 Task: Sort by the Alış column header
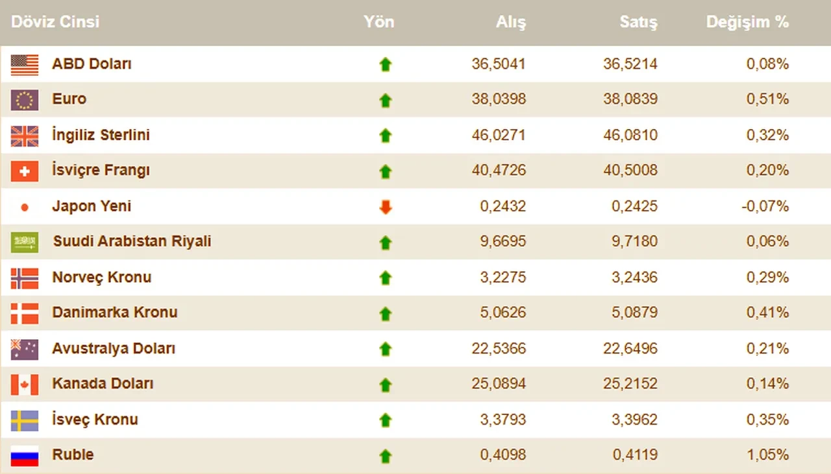511,21
